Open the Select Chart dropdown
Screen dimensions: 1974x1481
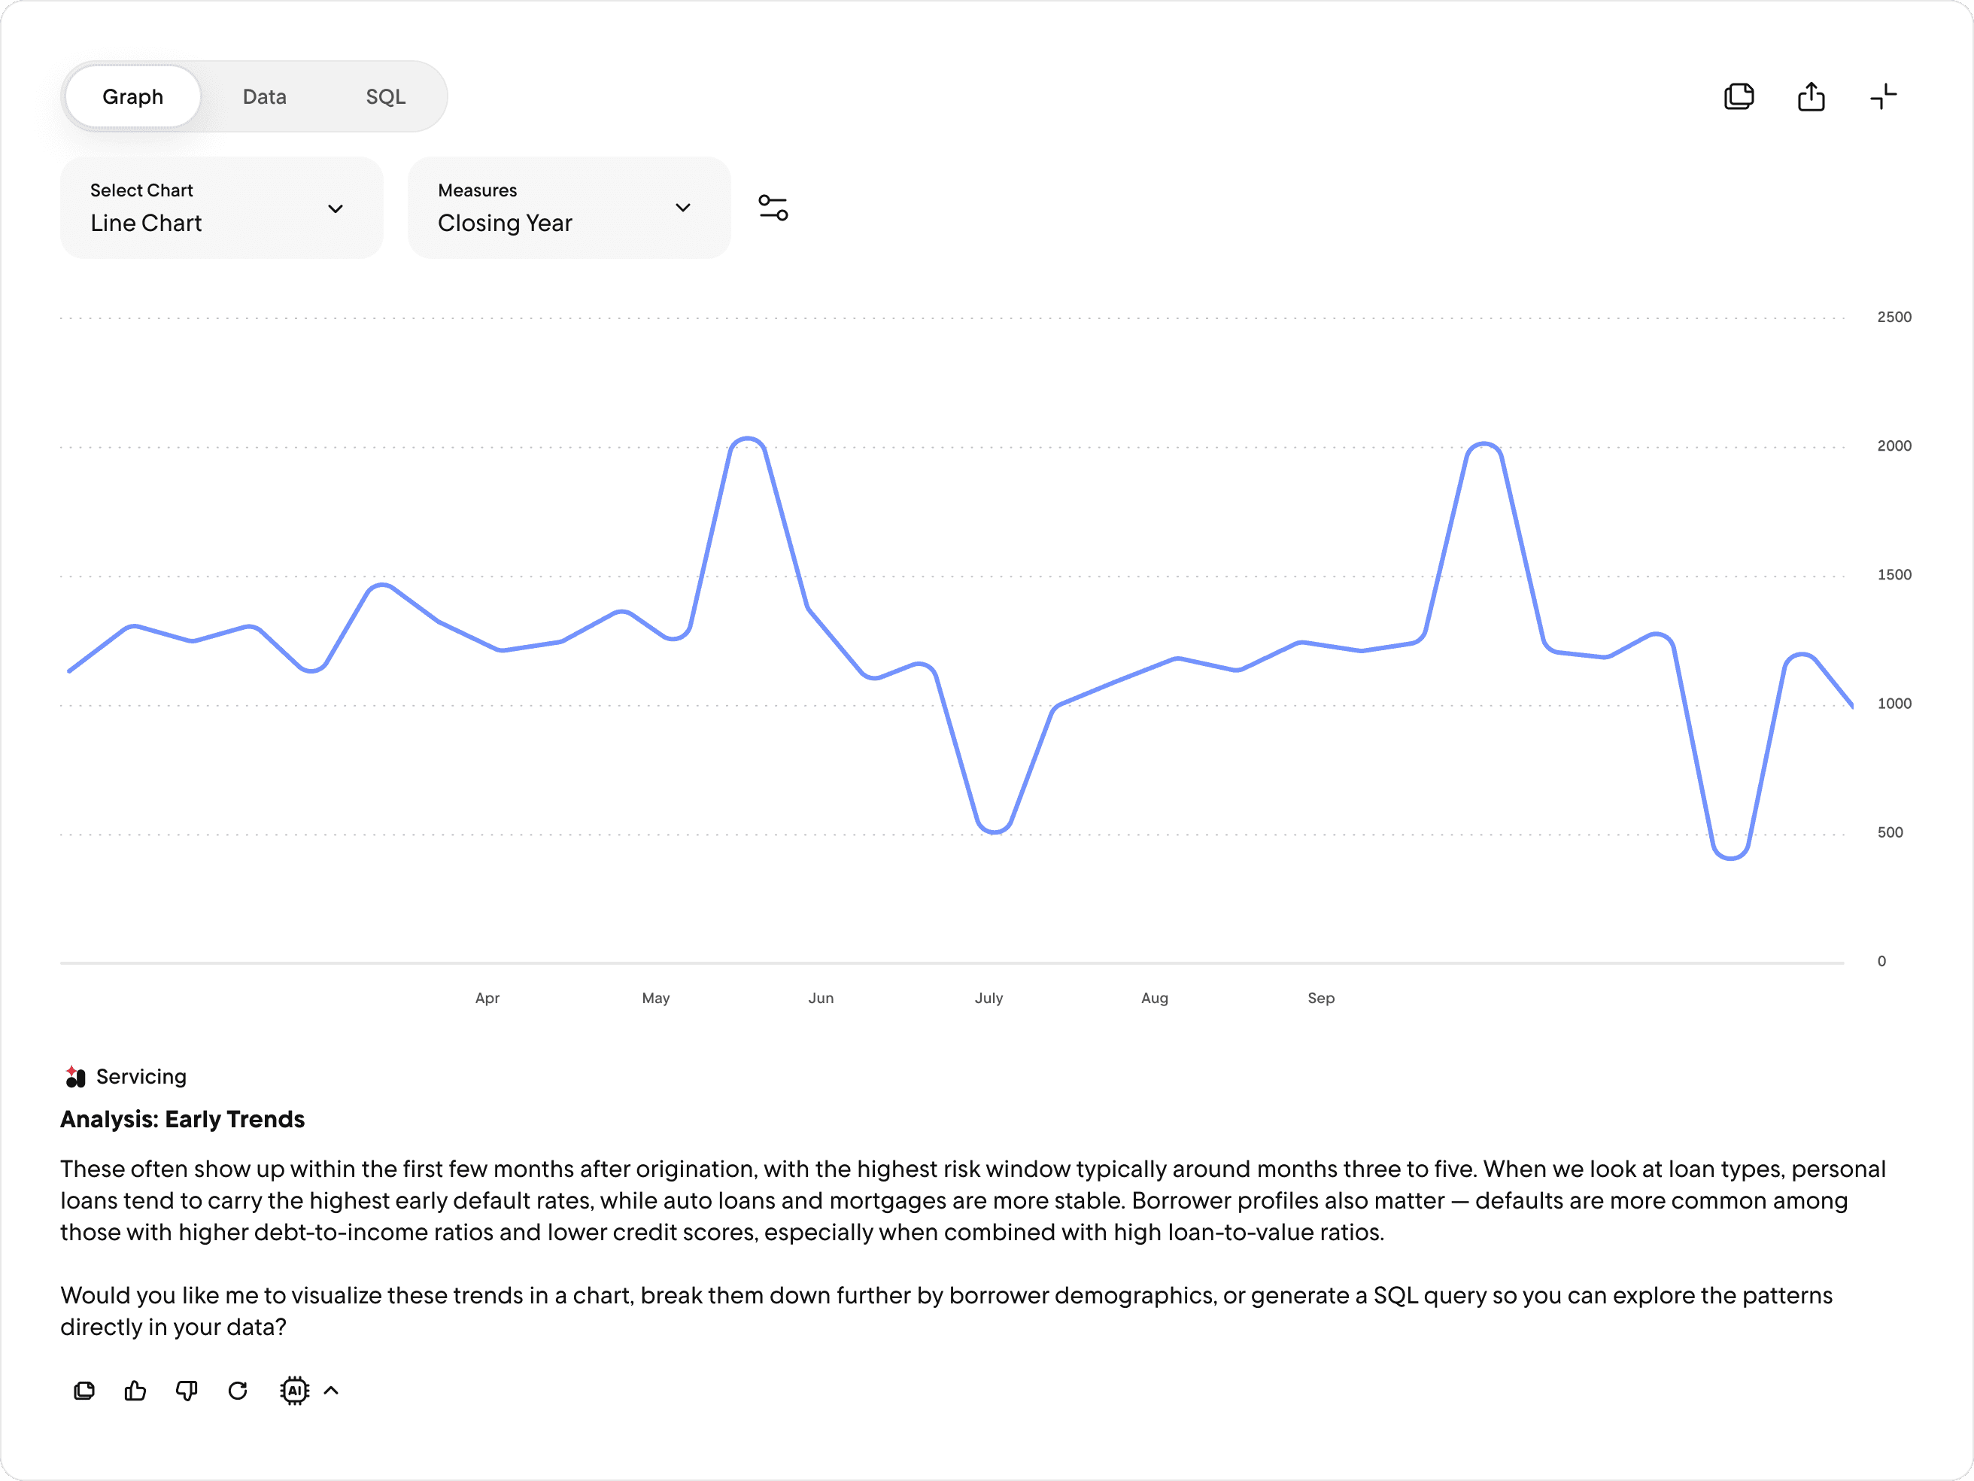pos(221,208)
